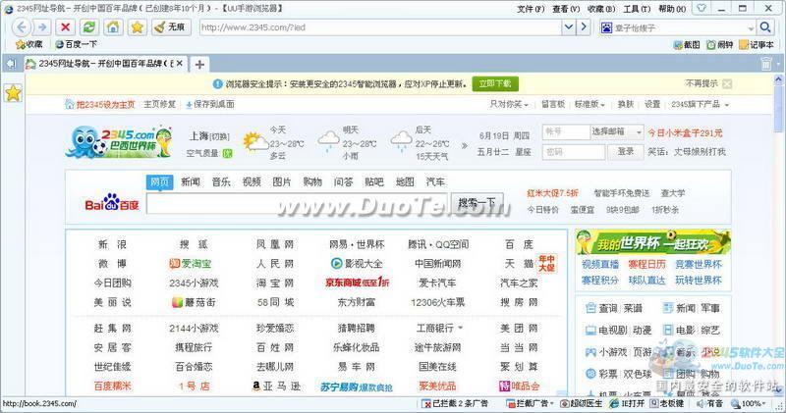Open the 爱淘宝 site link
Viewport: 786px width, 413px height.
(x=191, y=263)
